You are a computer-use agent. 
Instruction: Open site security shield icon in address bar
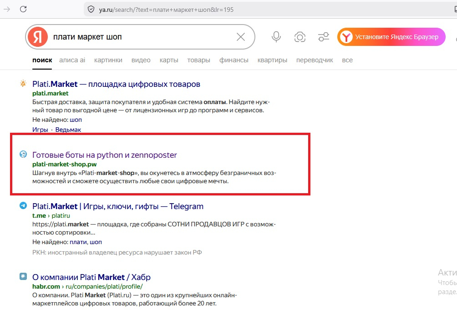pyautogui.click(x=91, y=10)
